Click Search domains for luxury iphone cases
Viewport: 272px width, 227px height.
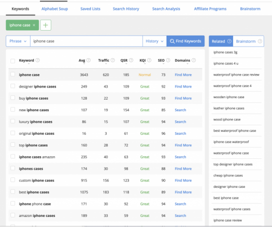[180, 122]
